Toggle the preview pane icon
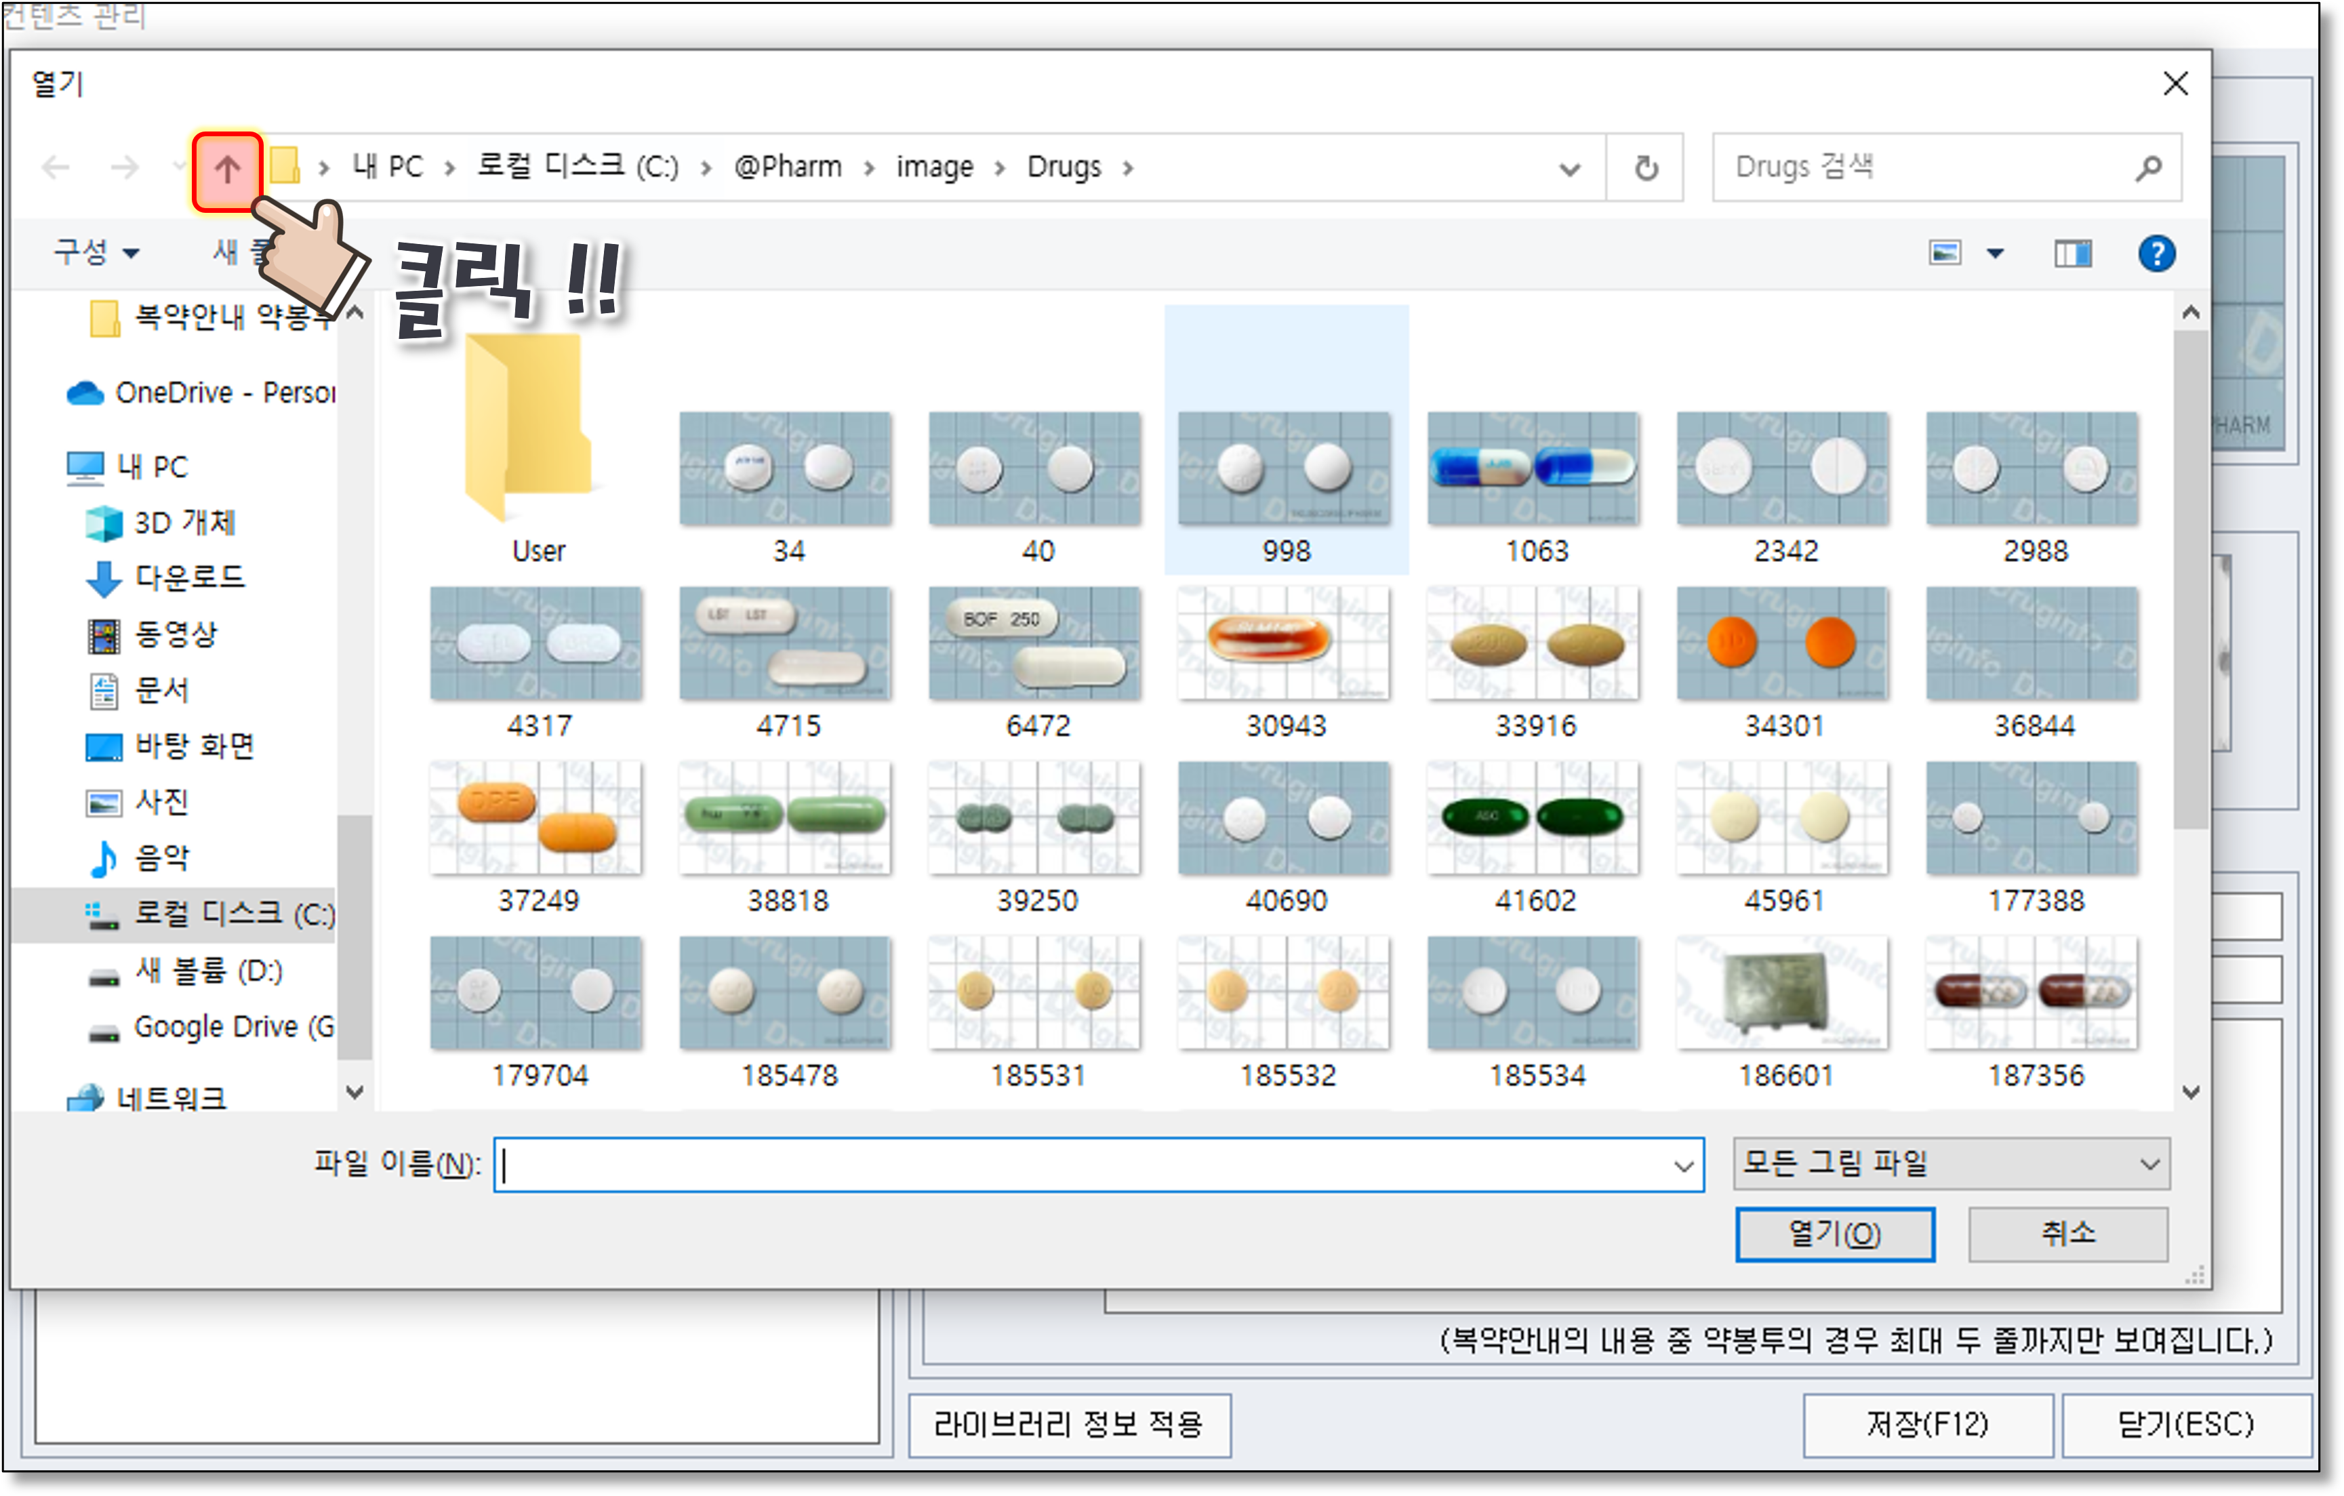Image resolution: width=2344 pixels, height=1496 pixels. tap(2072, 254)
